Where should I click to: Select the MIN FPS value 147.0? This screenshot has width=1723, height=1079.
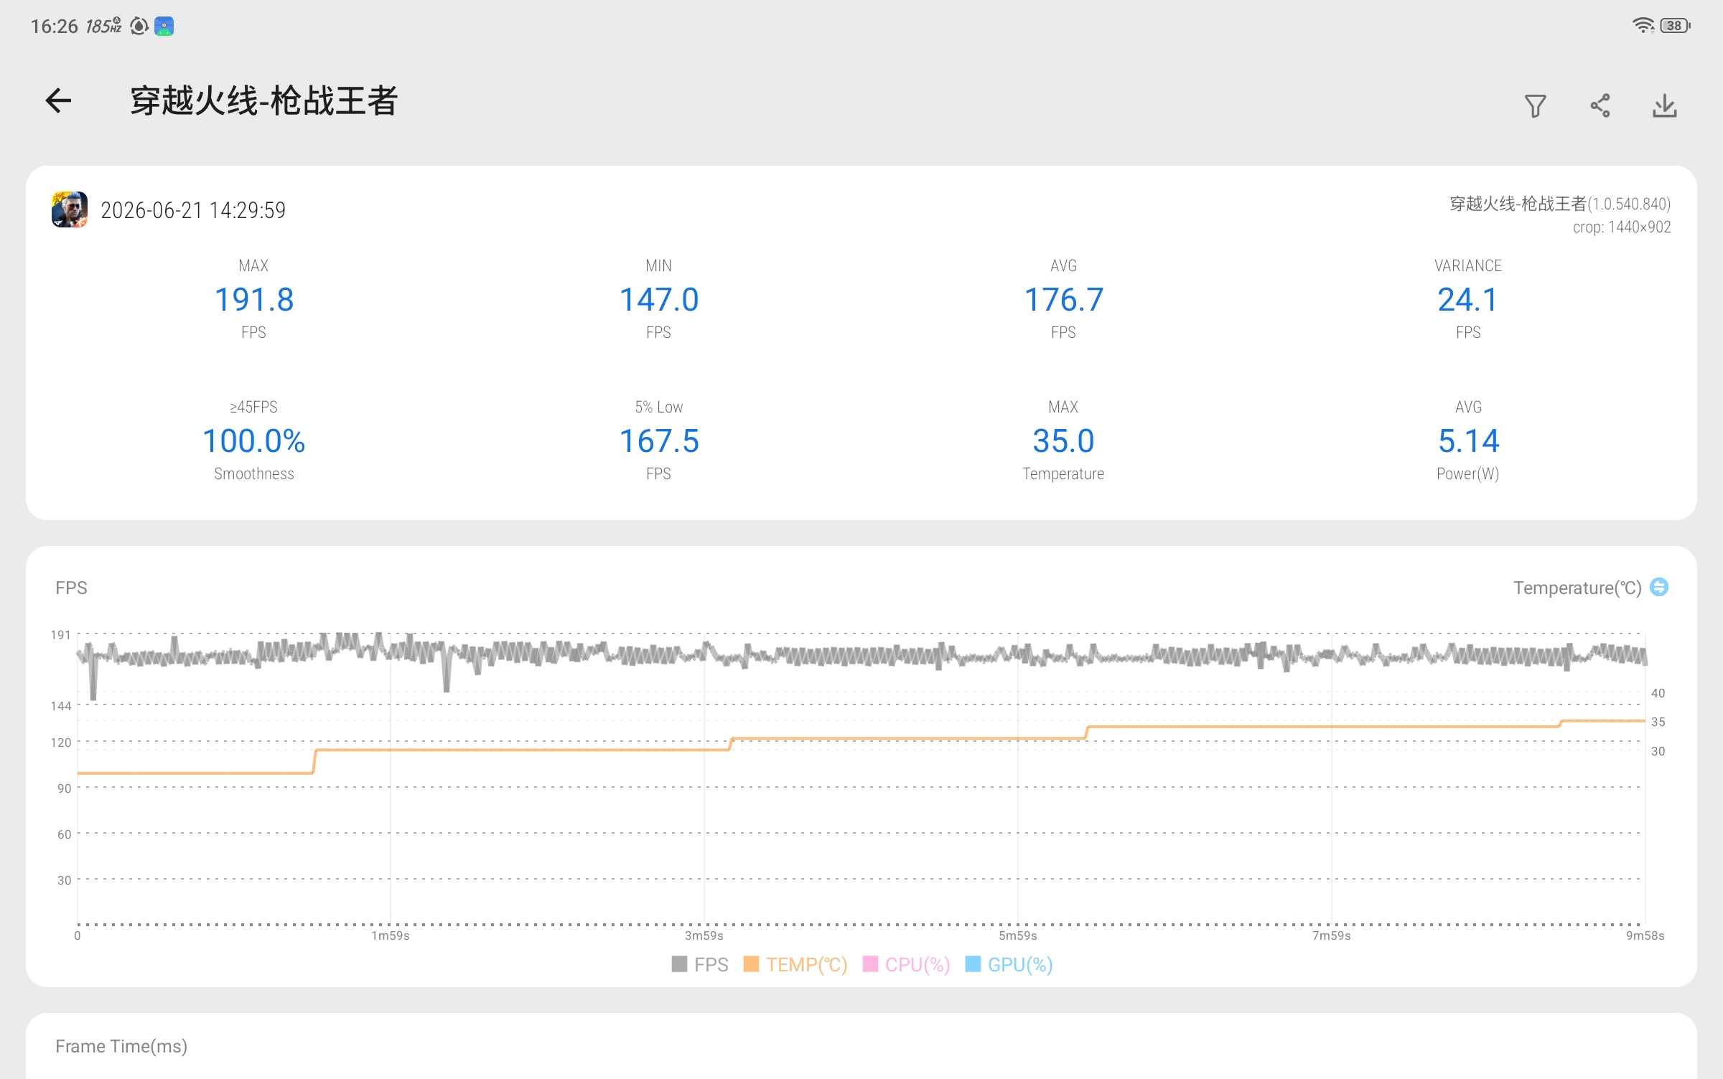tap(659, 300)
